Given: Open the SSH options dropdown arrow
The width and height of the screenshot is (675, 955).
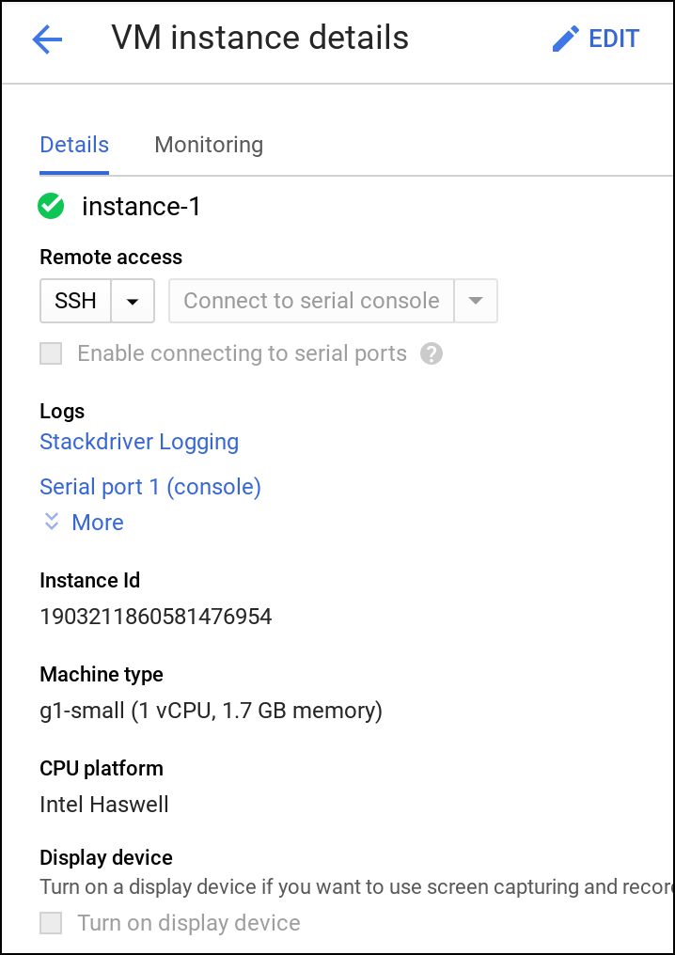Looking at the screenshot, I should pyautogui.click(x=133, y=301).
